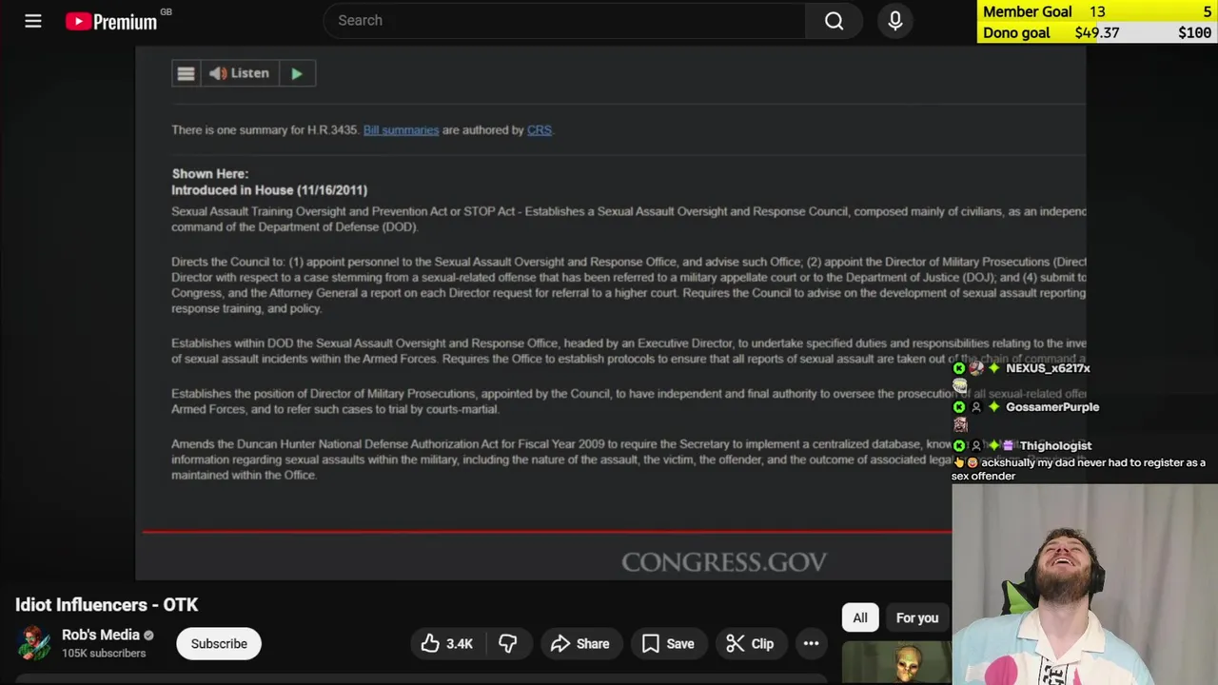Go to YouTube Premium home logo
Screen dimensions: 1218x685
point(112,21)
